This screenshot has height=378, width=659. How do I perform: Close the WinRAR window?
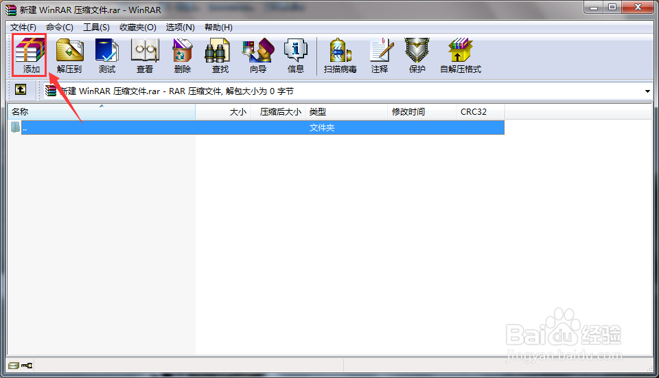638,7
